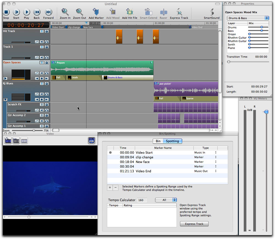Collapse the RJ Blues track layers
Screen dimensions: 275x239
point(5,100)
